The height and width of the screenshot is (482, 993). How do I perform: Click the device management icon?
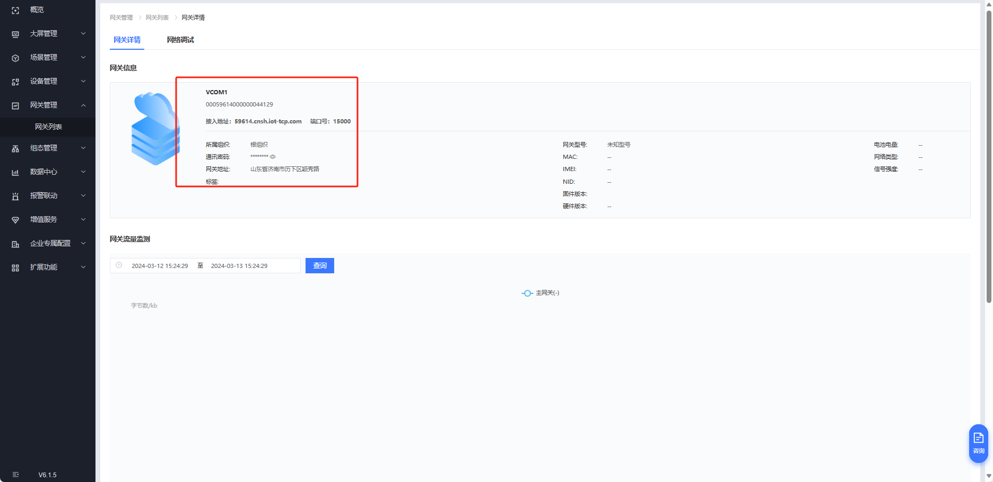tap(15, 82)
